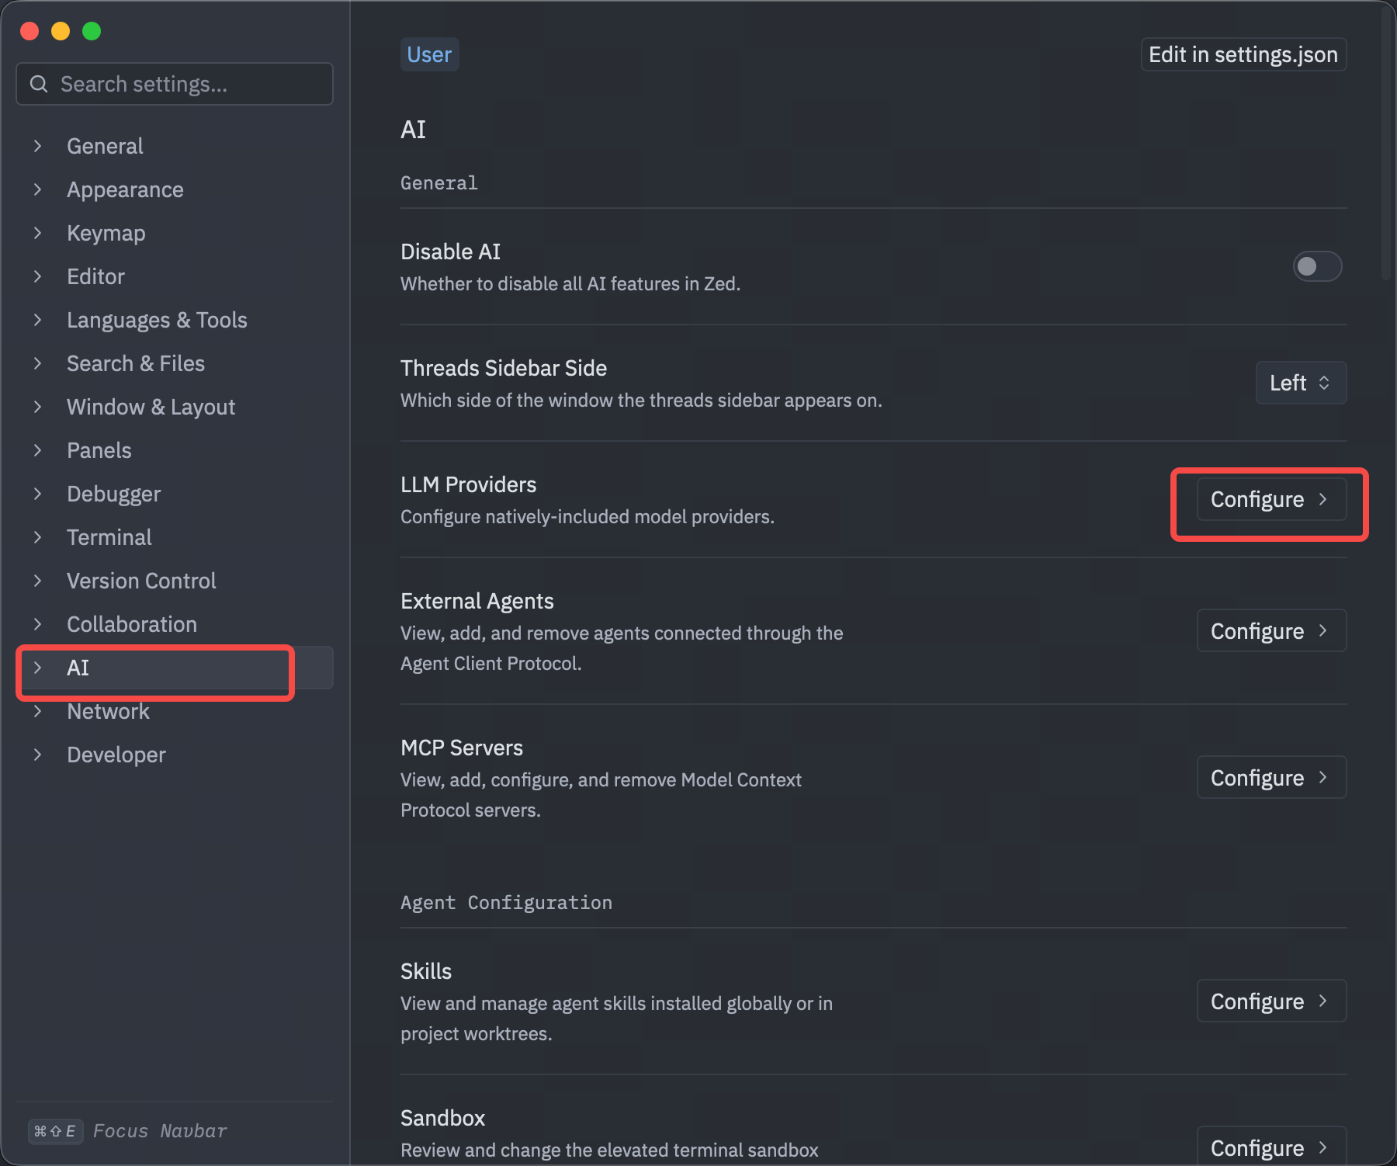The width and height of the screenshot is (1397, 1166).
Task: Open the Developer settings category
Action: point(175,755)
